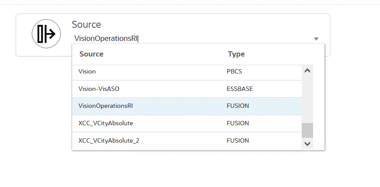Screen dimensions: 380x187
Task: Pick XCC_VCityAbsolute from the source list
Action: click(x=106, y=124)
